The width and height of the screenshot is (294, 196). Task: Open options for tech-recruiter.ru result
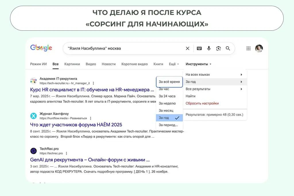(93, 83)
